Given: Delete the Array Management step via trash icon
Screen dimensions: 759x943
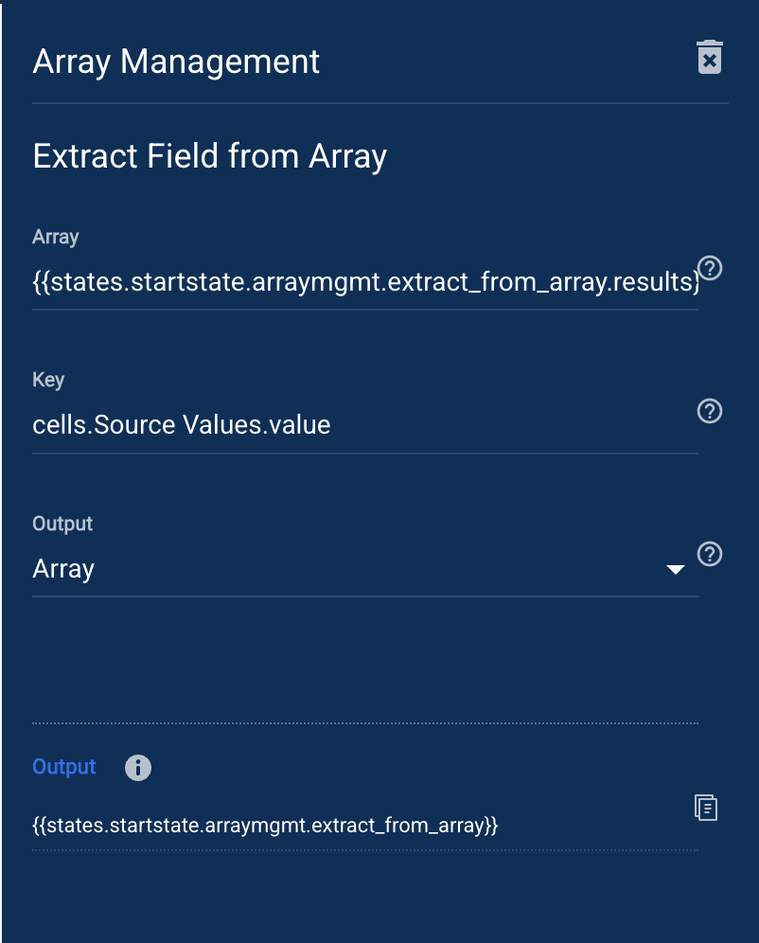Looking at the screenshot, I should pos(709,57).
